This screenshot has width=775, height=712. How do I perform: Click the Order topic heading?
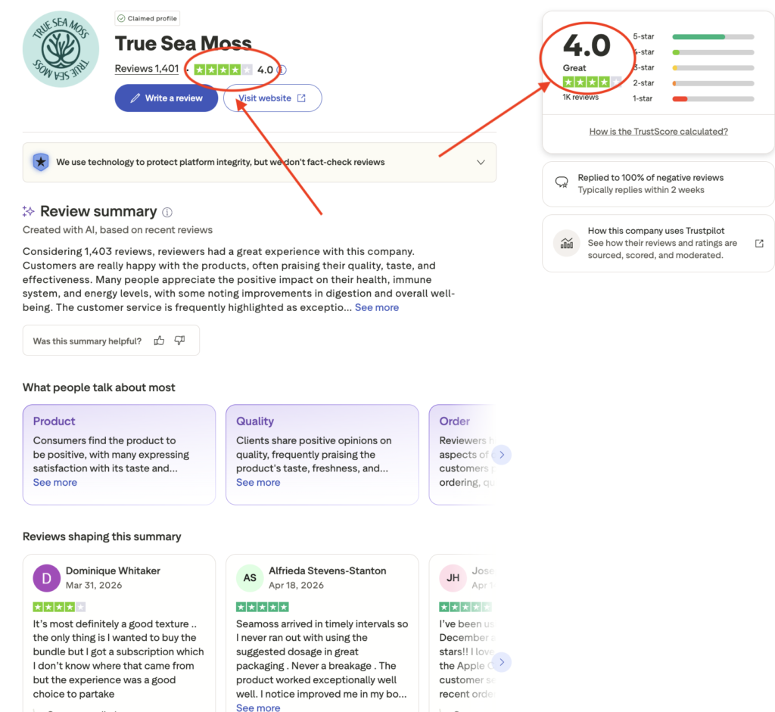click(x=454, y=421)
